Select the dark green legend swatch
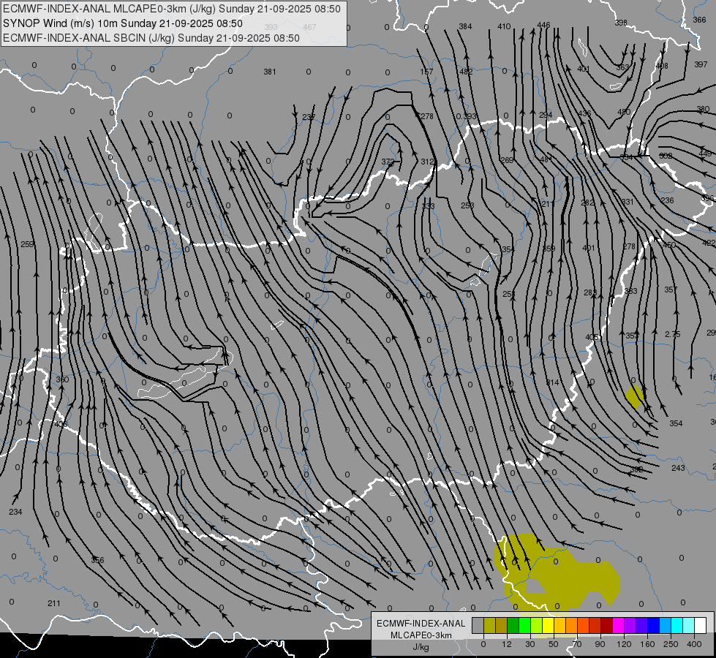The width and height of the screenshot is (716, 658). (x=513, y=625)
